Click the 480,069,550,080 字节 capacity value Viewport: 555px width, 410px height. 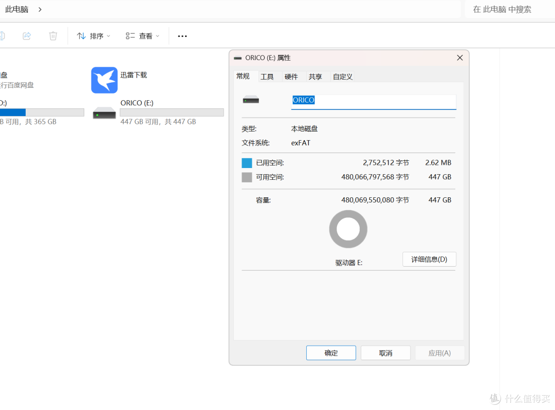point(375,200)
